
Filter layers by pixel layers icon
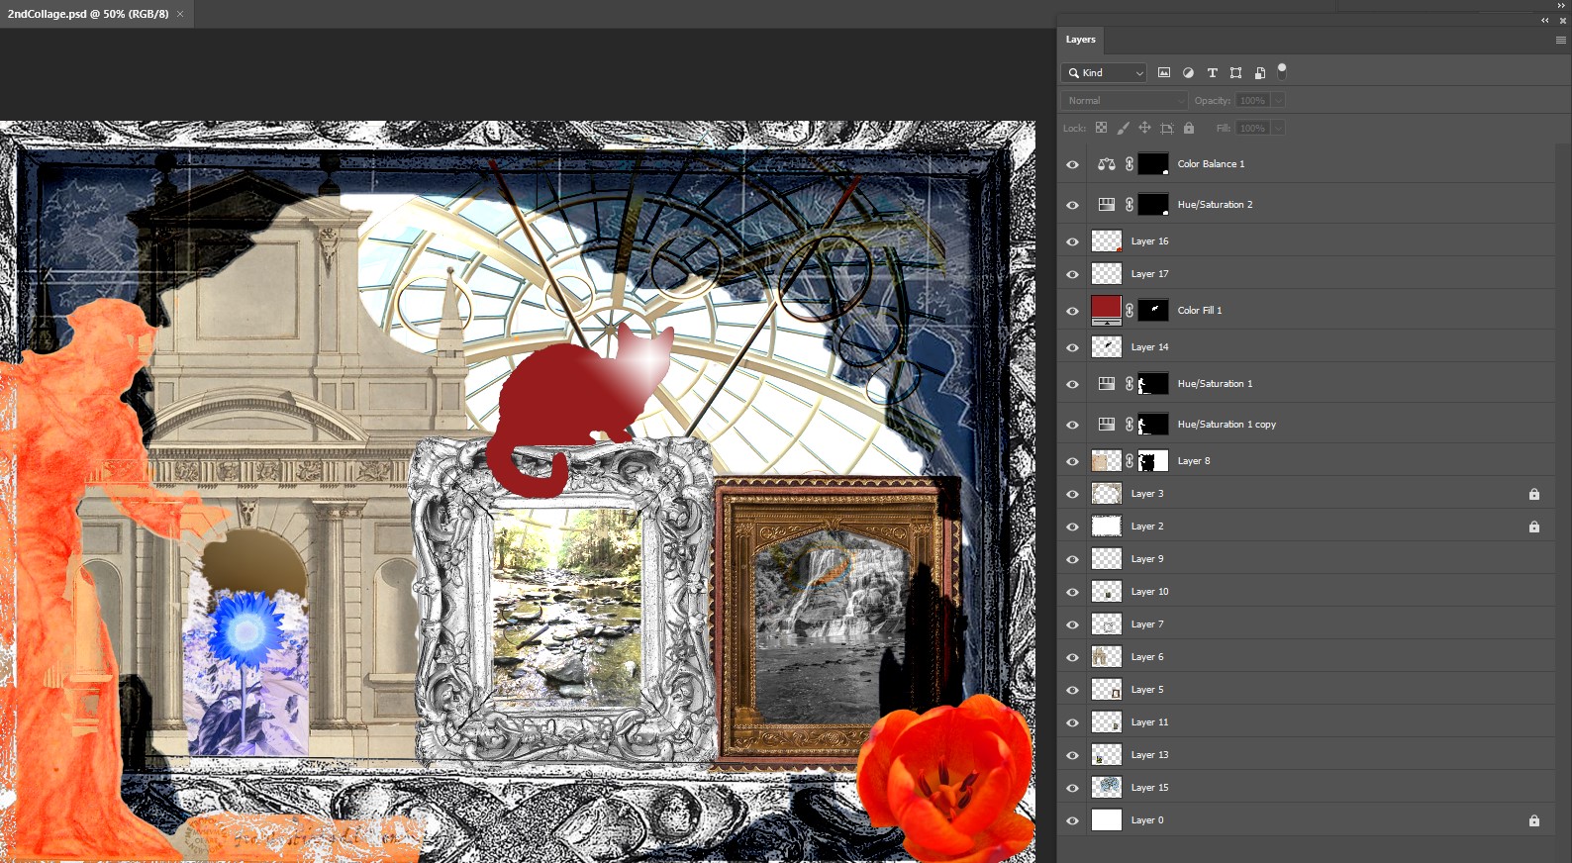point(1164,72)
